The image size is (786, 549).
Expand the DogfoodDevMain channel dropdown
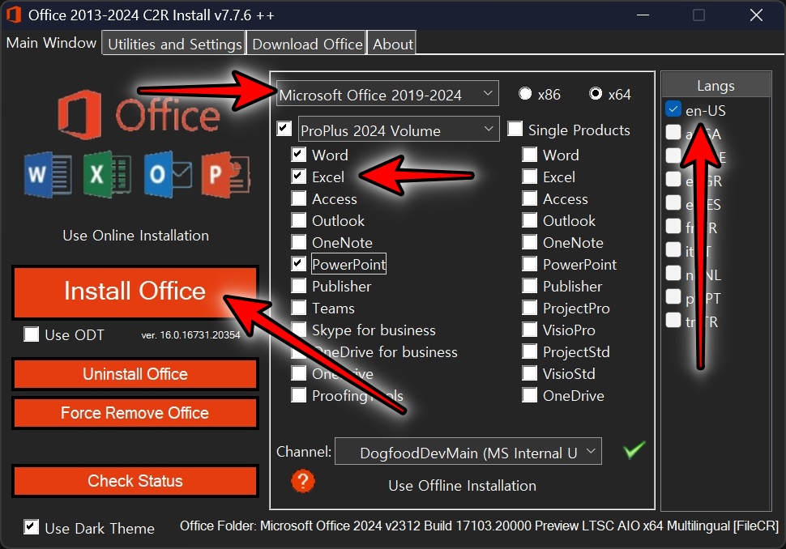point(468,452)
